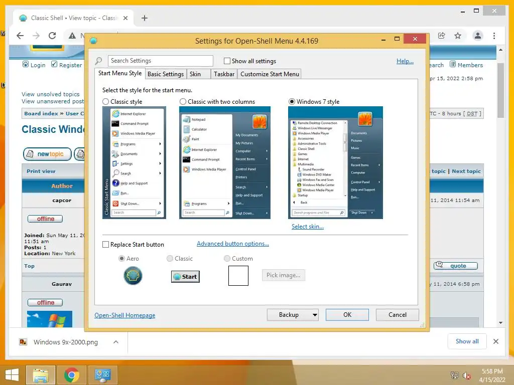Click network icon in system tray
This screenshot has width=514, height=385.
454,375
